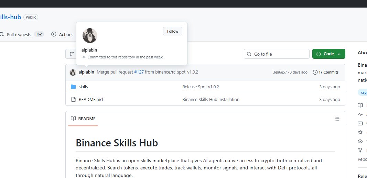Image resolution: width=367 pixels, height=178 pixels.
Task: Click the README.md file icon
Action: click(73, 99)
